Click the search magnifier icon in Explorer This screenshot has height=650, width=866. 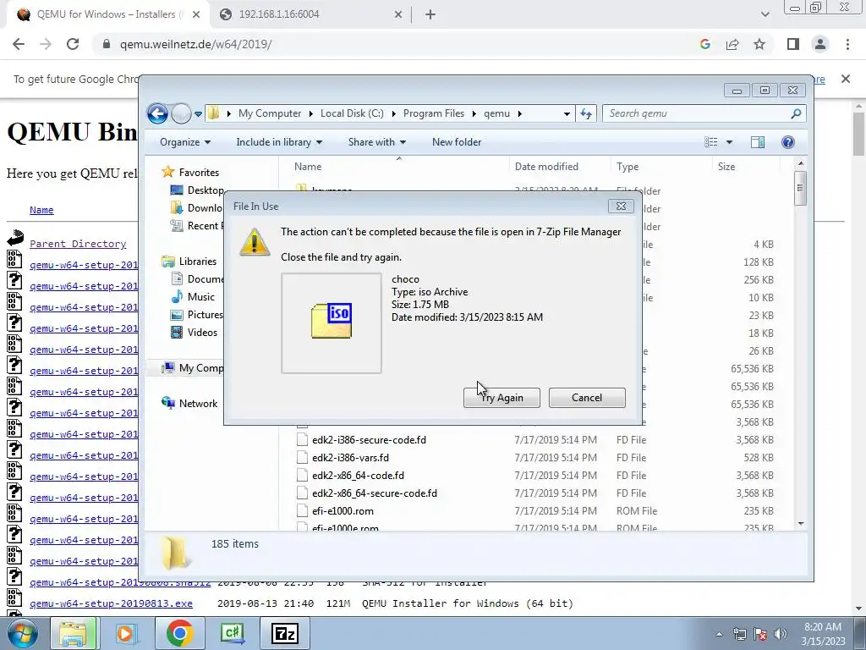pos(796,113)
